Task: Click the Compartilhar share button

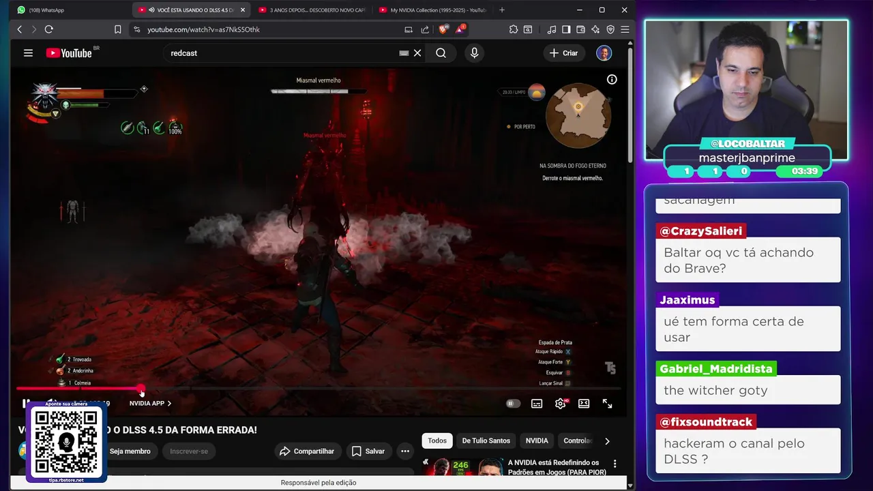Action: pos(307,451)
